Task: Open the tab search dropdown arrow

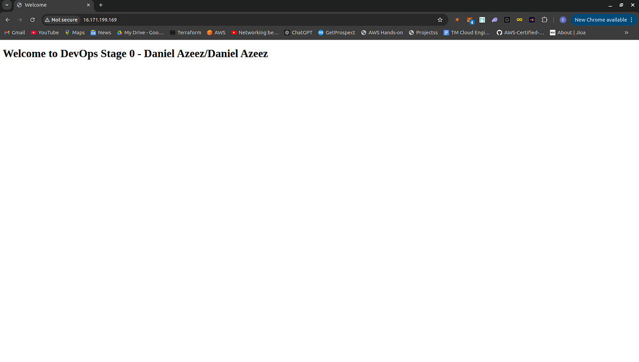Action: click(6, 5)
